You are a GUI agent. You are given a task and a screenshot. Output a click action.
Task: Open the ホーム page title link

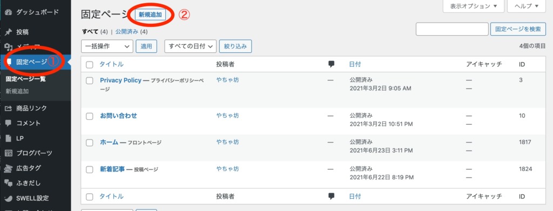(x=109, y=142)
